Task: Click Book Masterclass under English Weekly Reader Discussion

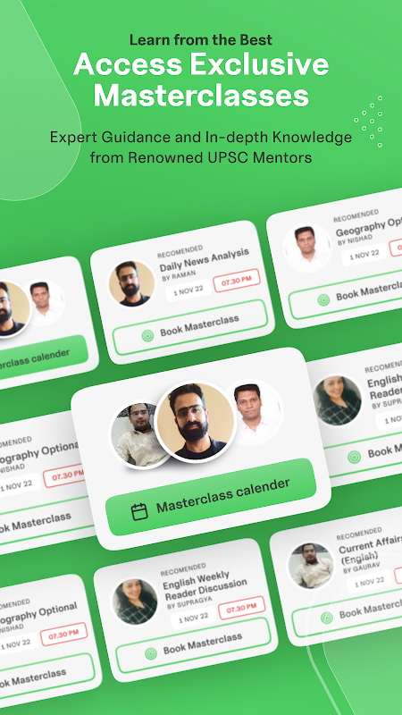Action: pyautogui.click(x=194, y=645)
